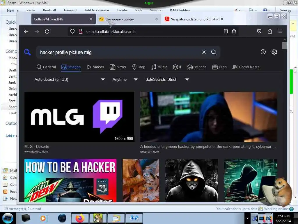Image resolution: width=298 pixels, height=224 pixels.
Task: Select the News search category
Action: [x=118, y=67]
